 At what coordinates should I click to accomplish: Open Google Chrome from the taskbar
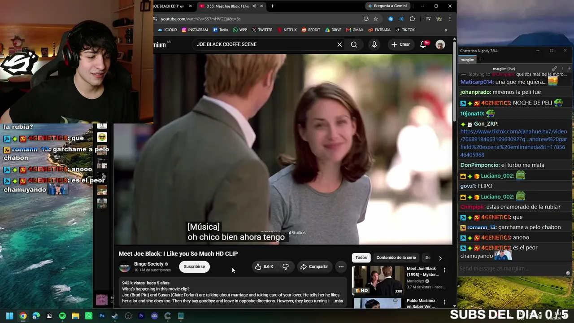pyautogui.click(x=23, y=316)
